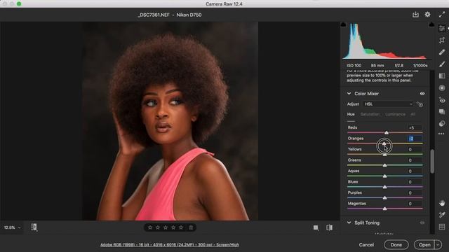Click the Done button

point(396,245)
